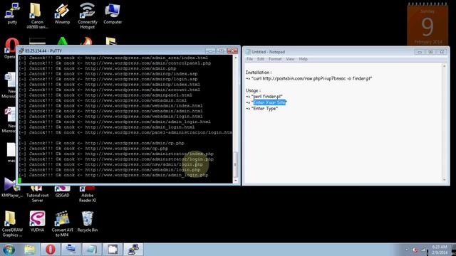Image resolution: width=456 pixels, height=256 pixels.
Task: Click the PuTTY window title bar text
Action: (43, 50)
